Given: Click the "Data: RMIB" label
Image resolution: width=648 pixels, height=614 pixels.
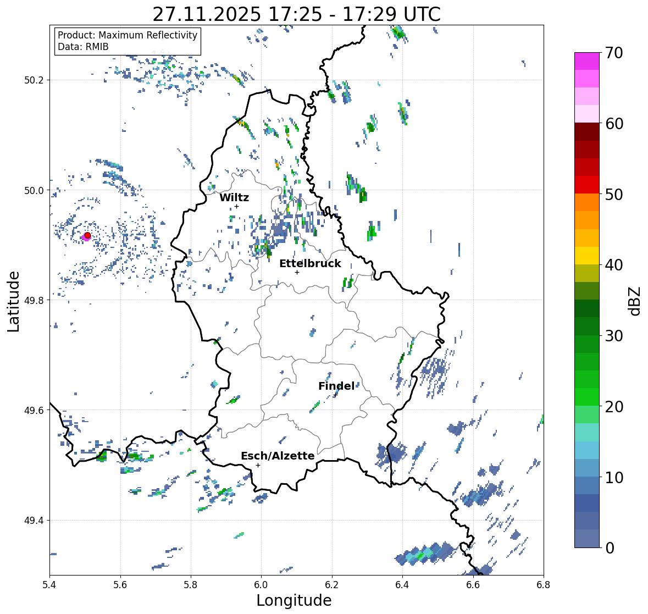Looking at the screenshot, I should (83, 47).
